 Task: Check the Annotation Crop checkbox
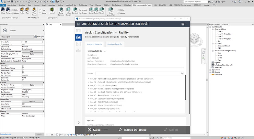click(23, 71)
